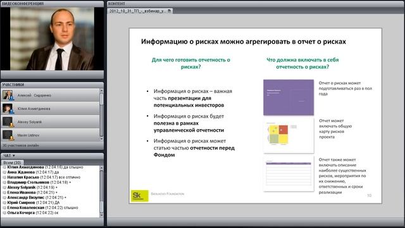Click Юлия Ахматдинова's message 'да слышно'
Screen dimensions: 405x228
coord(73,167)
